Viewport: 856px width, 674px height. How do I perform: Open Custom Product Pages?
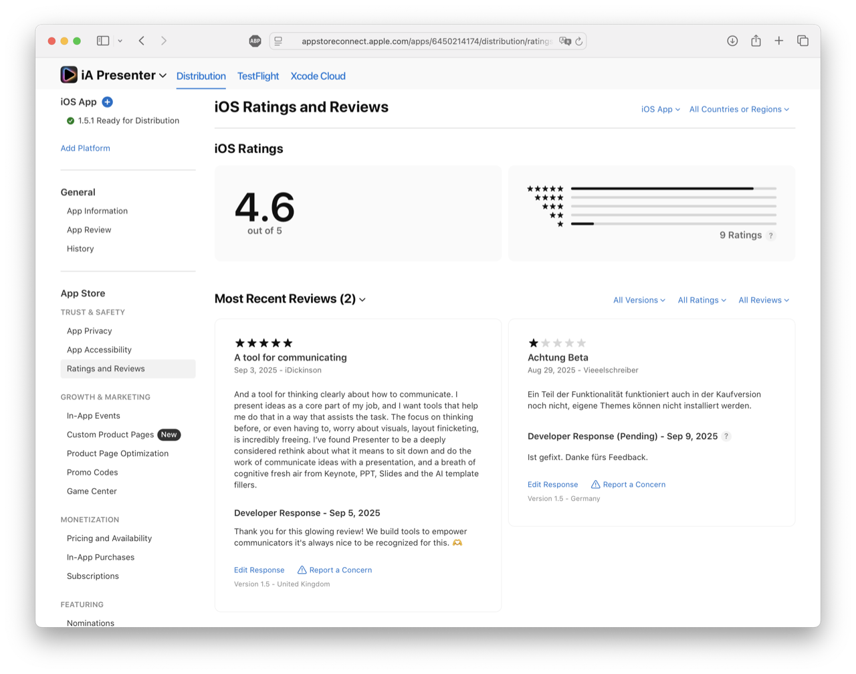(110, 435)
